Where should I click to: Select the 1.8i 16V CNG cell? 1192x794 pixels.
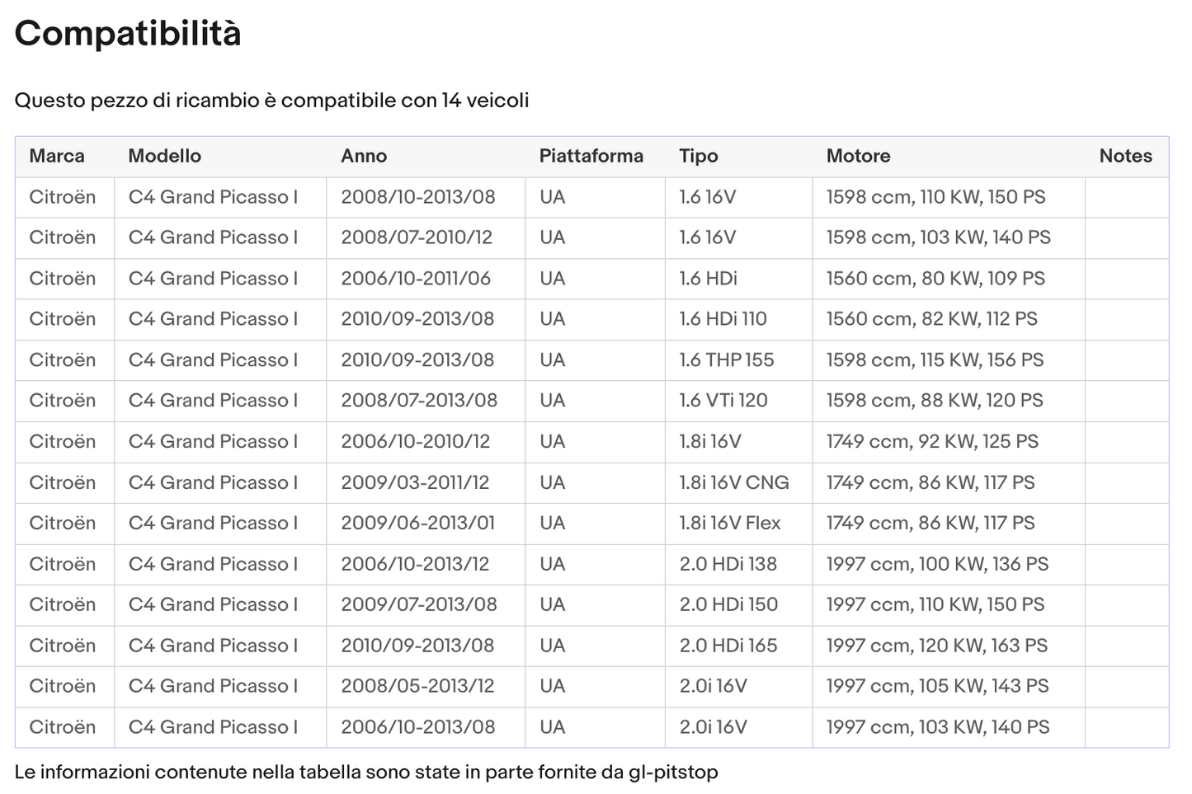click(x=733, y=482)
